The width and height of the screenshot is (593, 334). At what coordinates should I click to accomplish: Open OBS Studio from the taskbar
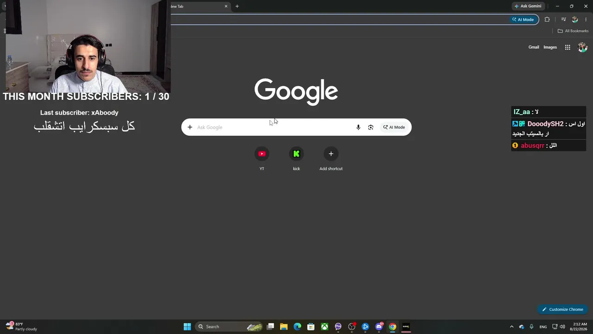tap(352, 327)
